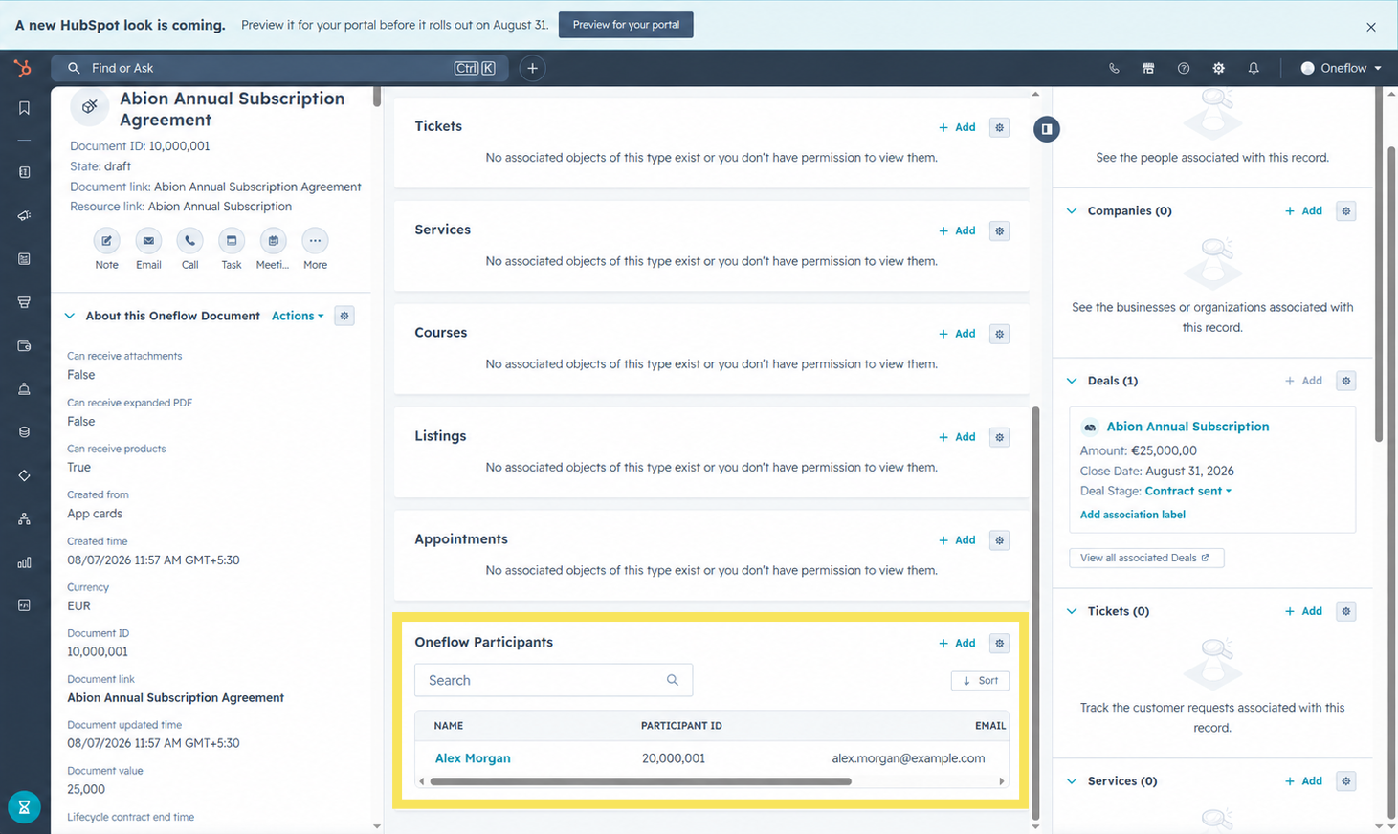Open the Reporting bar-chart sidebar icon
Image resolution: width=1398 pixels, height=834 pixels.
24,562
